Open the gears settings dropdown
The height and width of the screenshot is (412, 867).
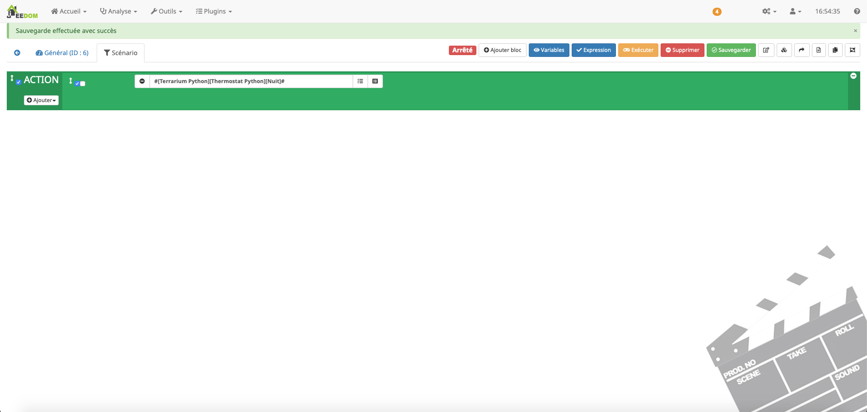pos(769,11)
